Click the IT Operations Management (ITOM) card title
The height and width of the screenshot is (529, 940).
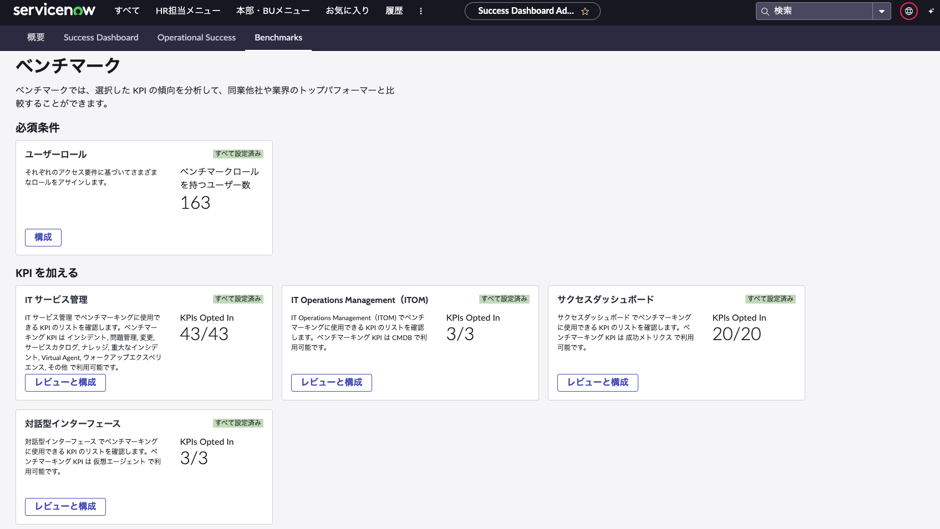tap(360, 300)
